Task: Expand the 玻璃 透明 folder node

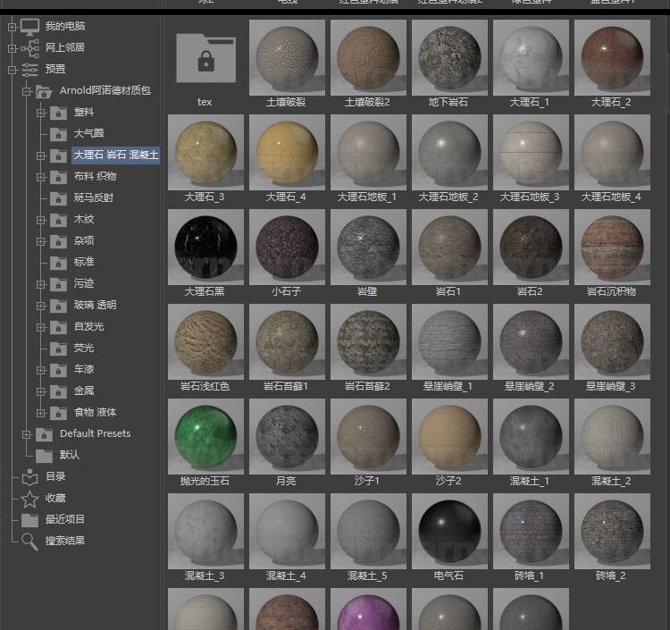Action: tap(40, 306)
